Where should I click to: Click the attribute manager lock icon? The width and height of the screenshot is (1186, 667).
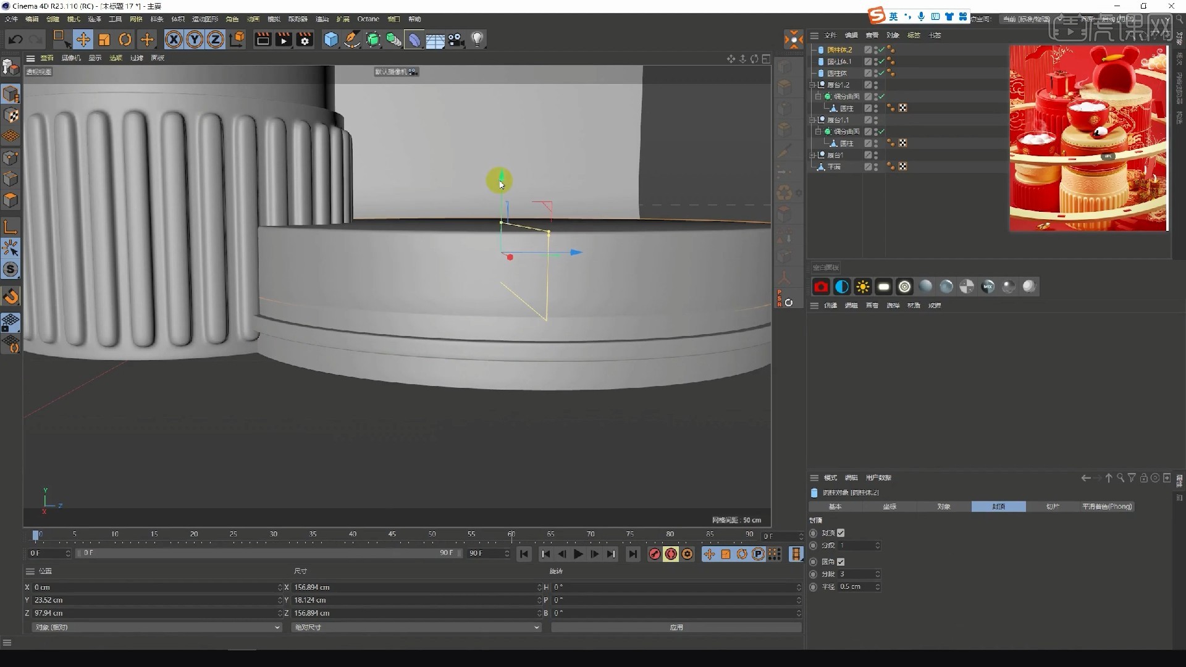pos(1143,477)
